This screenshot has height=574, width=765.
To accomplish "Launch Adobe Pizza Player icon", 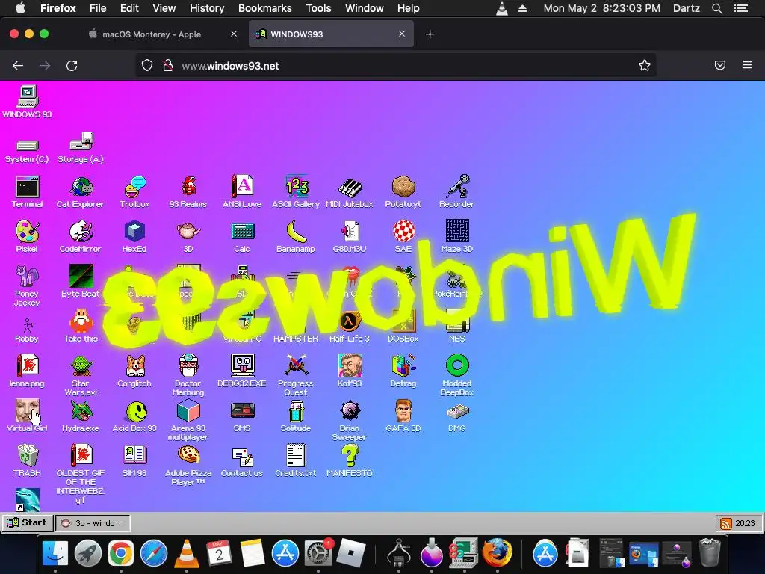I will point(188,465).
